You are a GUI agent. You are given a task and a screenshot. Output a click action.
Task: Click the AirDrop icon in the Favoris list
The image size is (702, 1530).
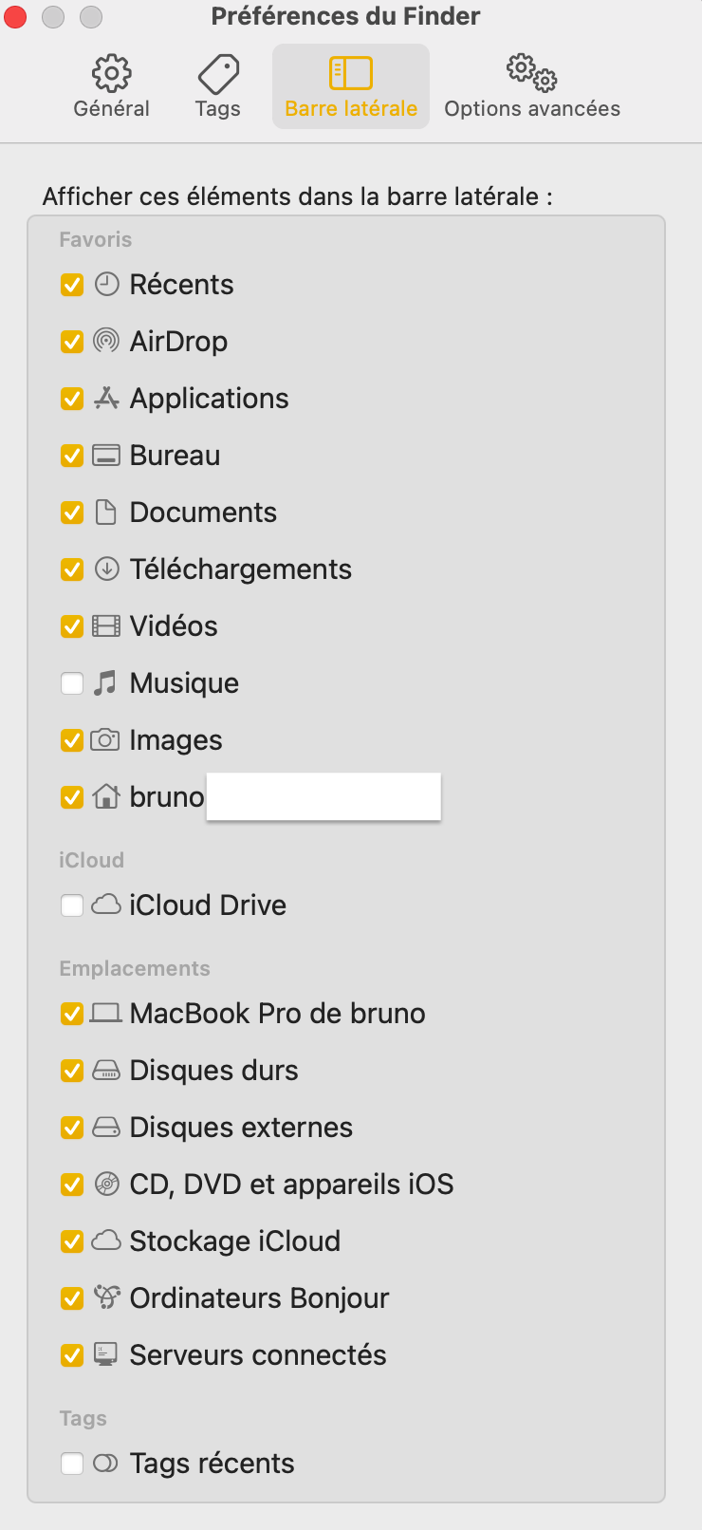pyautogui.click(x=106, y=341)
